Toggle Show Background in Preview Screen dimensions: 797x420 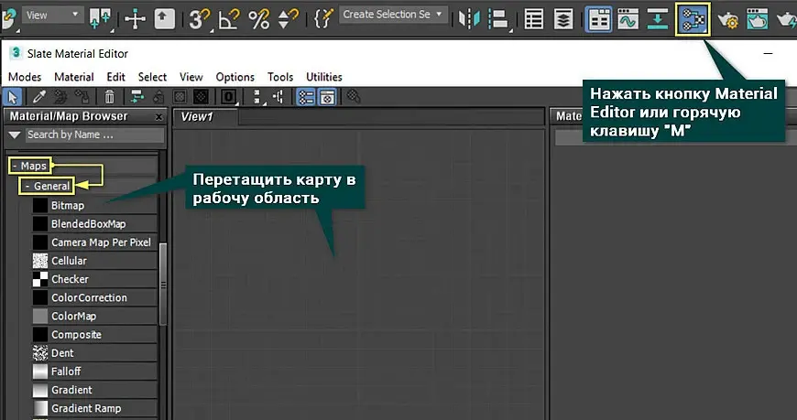(201, 96)
